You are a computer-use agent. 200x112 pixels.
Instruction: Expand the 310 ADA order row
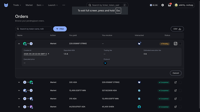(x=19, y=99)
